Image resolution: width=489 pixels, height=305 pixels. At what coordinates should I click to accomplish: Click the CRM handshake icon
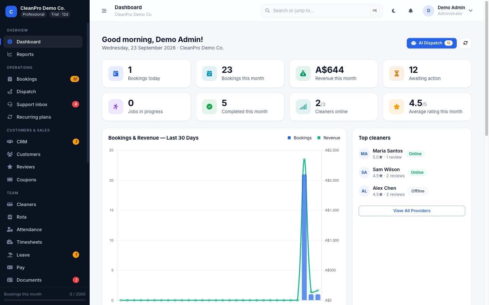10,142
